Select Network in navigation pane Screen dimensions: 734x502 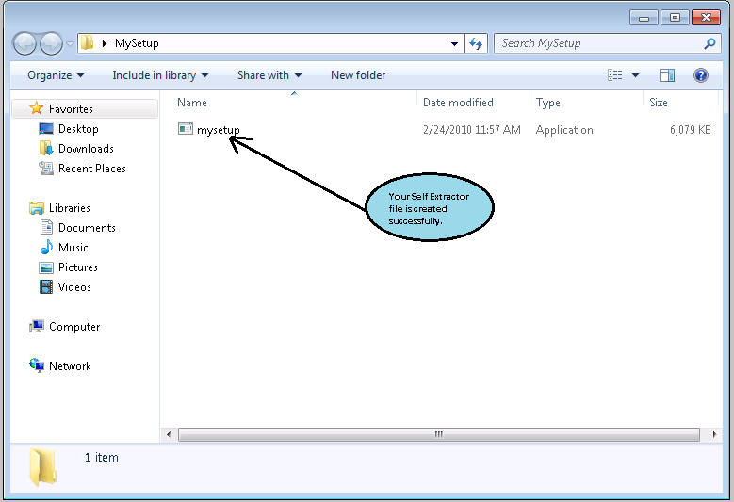pyautogui.click(x=70, y=365)
